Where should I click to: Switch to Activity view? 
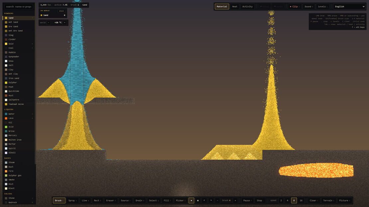pyautogui.click(x=247, y=7)
